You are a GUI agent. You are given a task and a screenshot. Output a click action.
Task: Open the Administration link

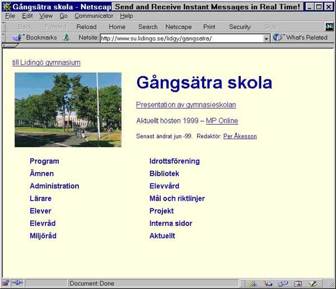pos(54,186)
